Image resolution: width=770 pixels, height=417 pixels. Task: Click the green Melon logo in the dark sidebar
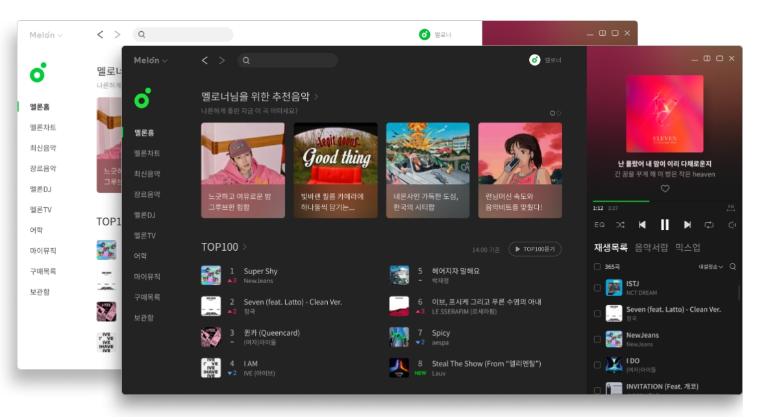(142, 99)
